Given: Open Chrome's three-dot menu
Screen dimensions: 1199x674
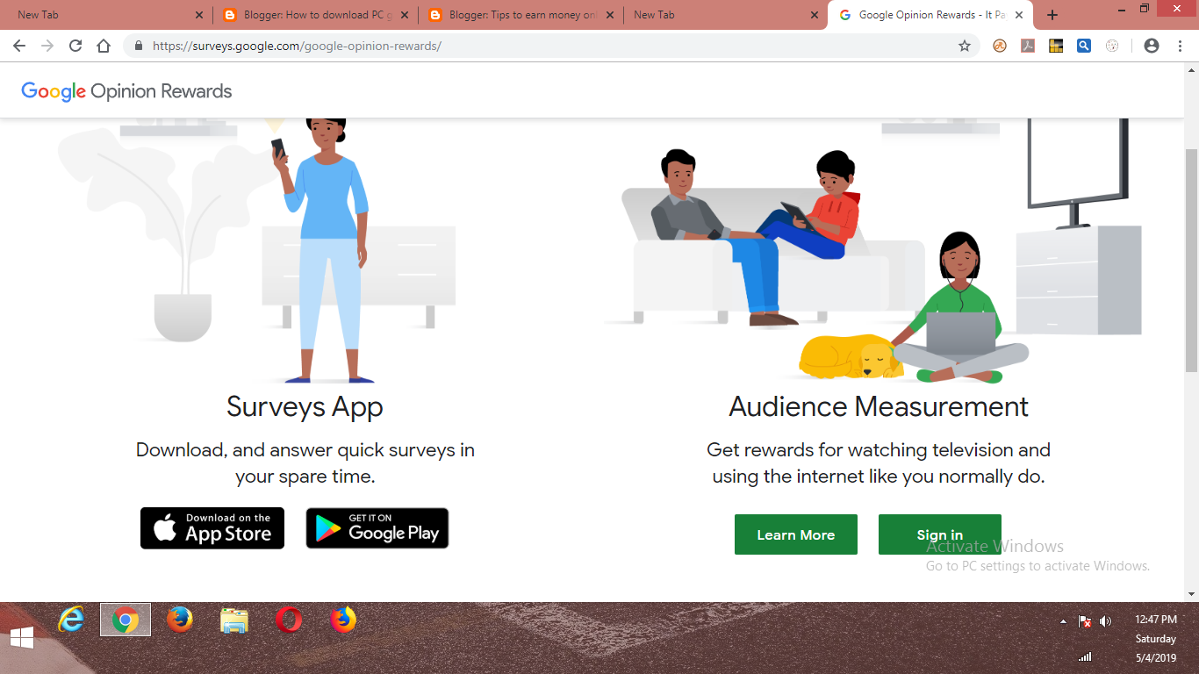Looking at the screenshot, I should tap(1180, 46).
